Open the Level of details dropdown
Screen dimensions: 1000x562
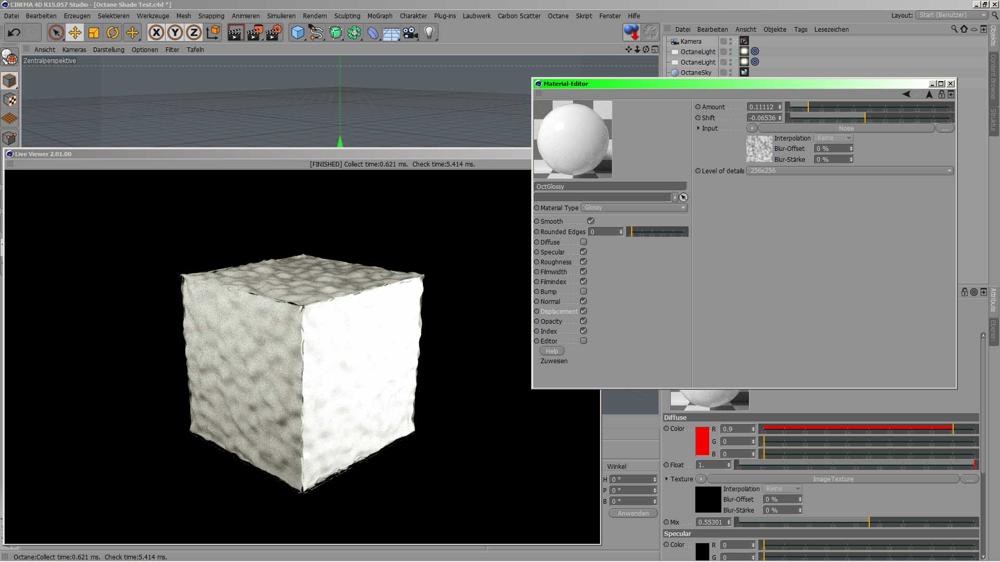click(849, 171)
